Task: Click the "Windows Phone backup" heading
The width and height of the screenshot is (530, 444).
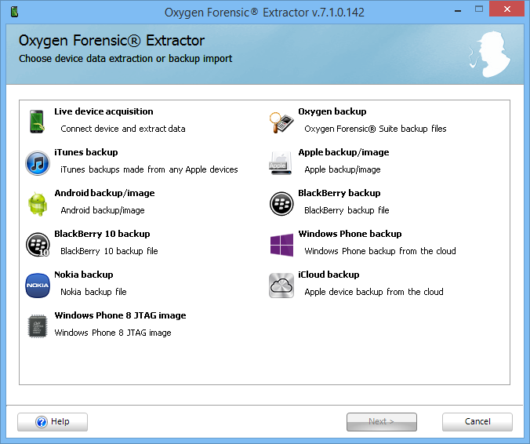Action: [x=350, y=234]
